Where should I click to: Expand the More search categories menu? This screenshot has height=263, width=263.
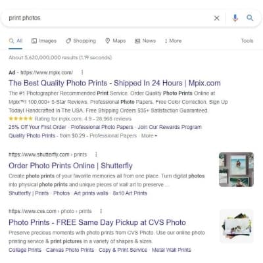pos(173,41)
